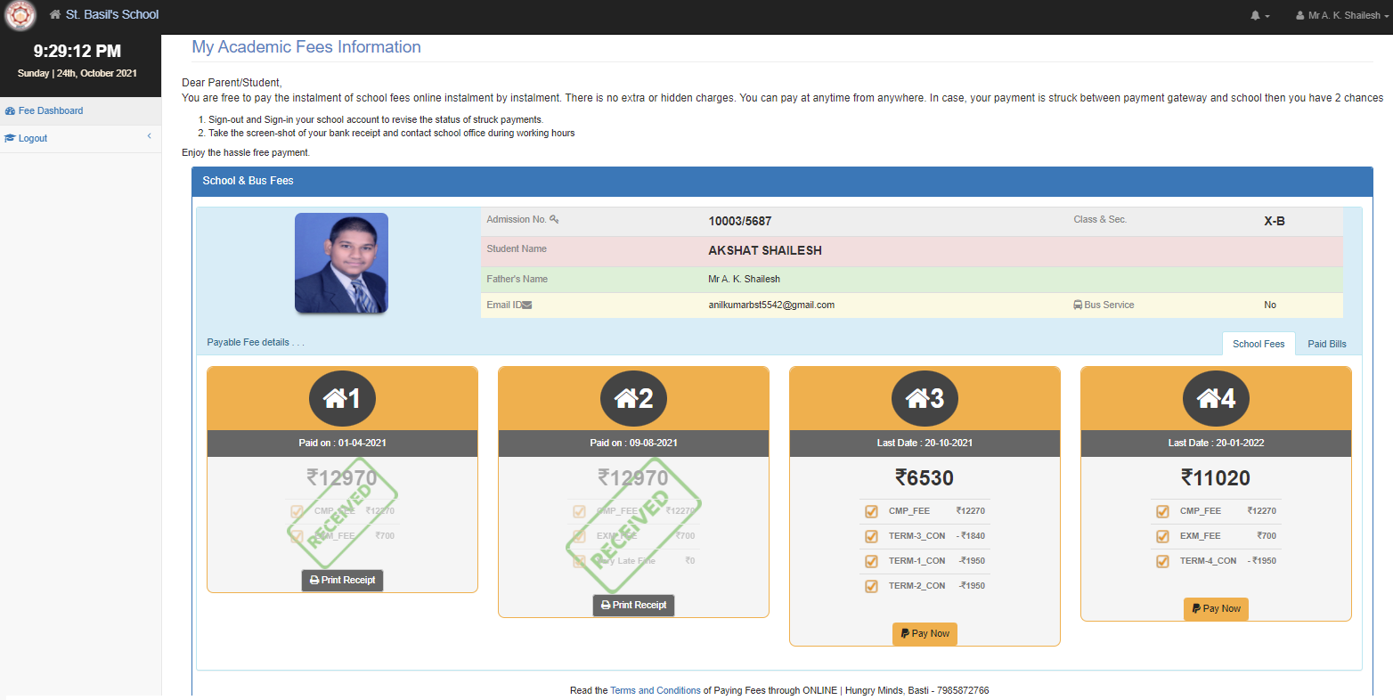
Task: Click the School & Bus Fees panel header
Action: (x=782, y=181)
